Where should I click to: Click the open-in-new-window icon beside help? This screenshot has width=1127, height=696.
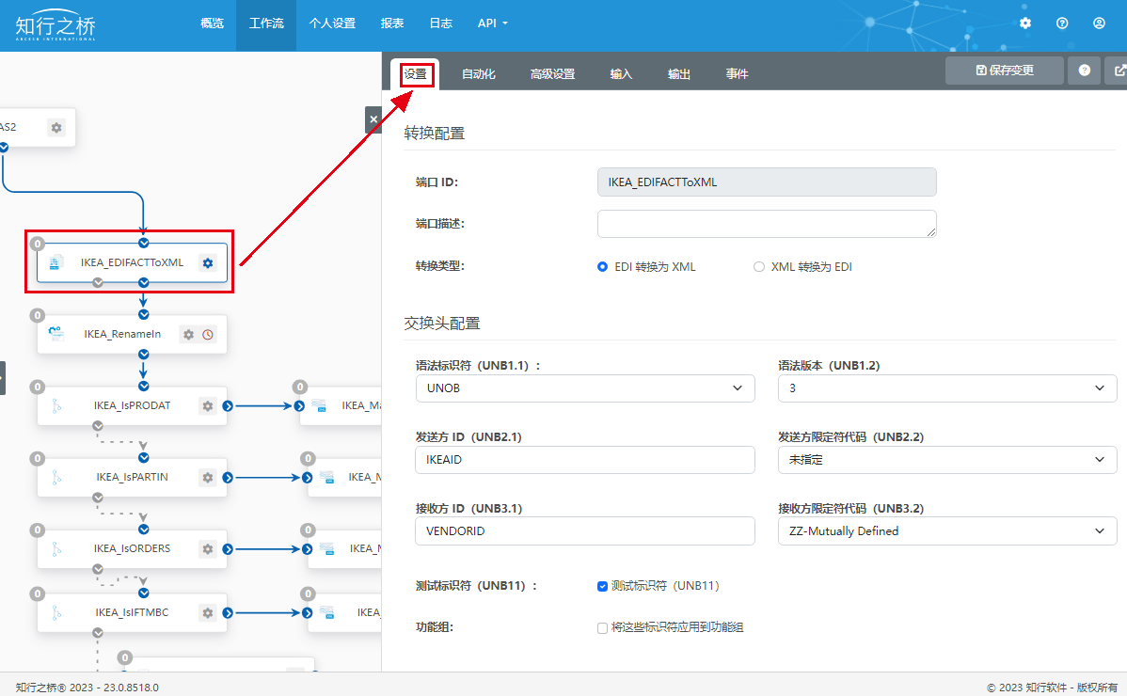[x=1119, y=71]
